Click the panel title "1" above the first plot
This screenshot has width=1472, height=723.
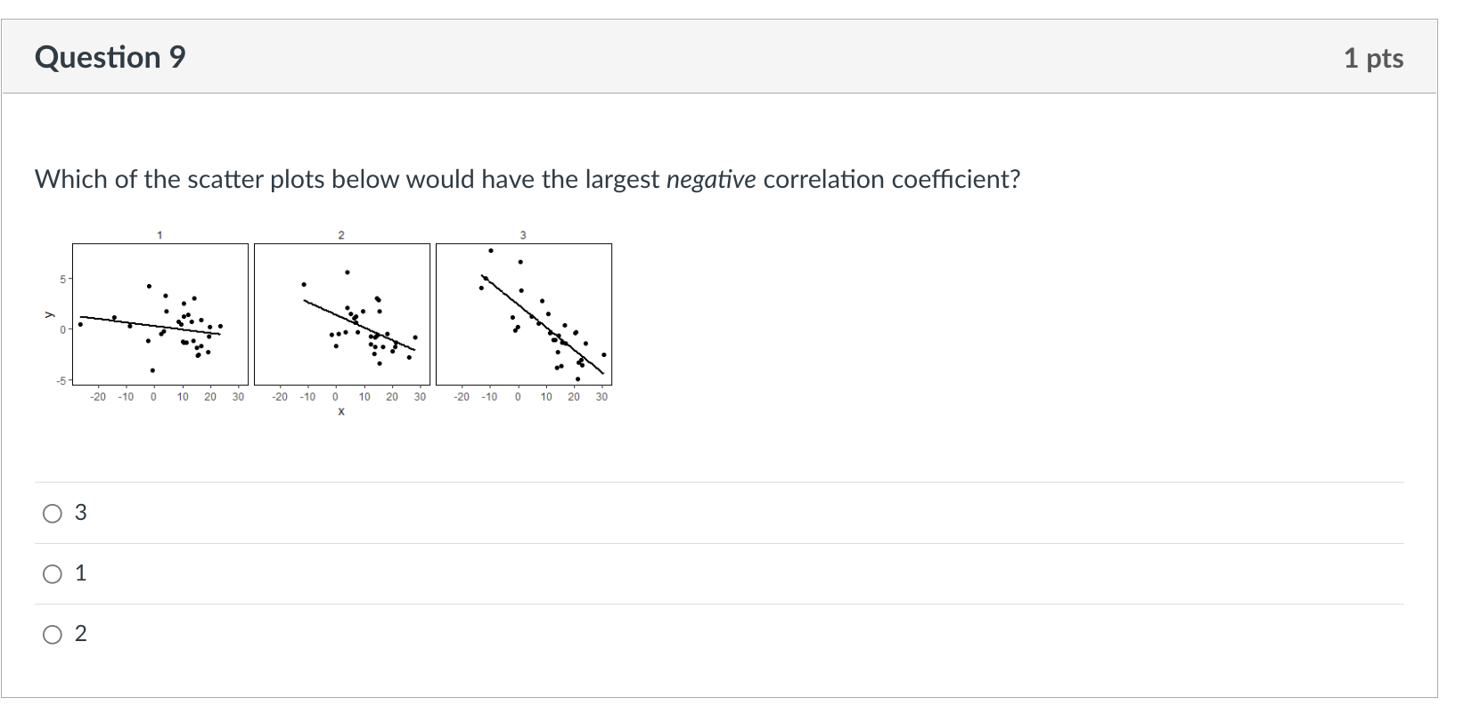(159, 235)
